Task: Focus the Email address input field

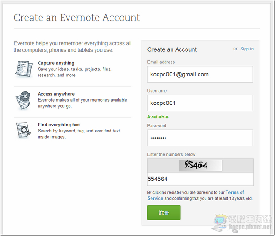Action: point(200,74)
